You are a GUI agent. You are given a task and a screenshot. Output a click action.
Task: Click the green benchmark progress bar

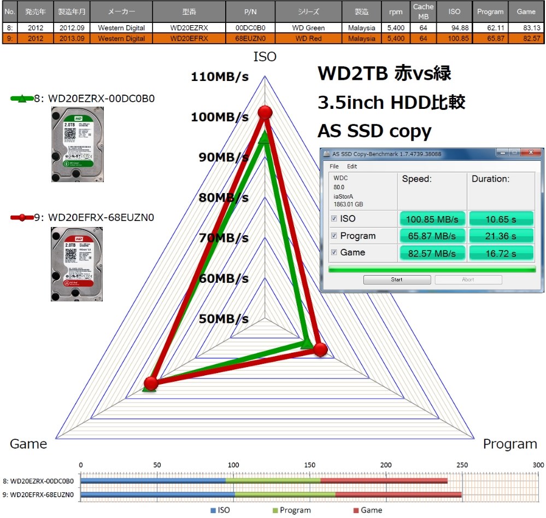click(432, 269)
